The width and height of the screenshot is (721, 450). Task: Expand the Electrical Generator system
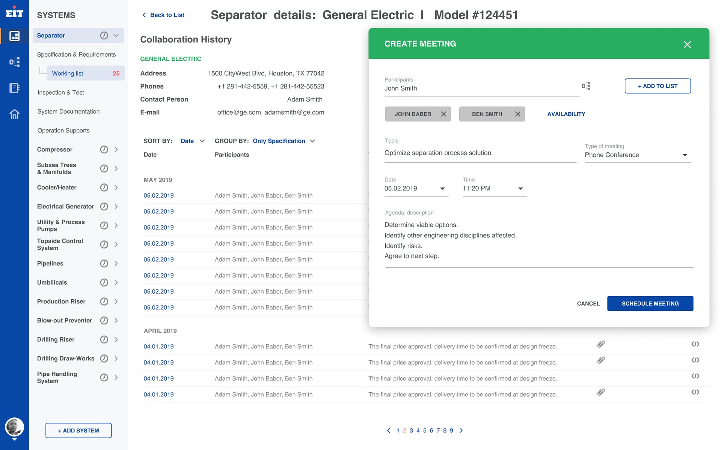tap(116, 207)
